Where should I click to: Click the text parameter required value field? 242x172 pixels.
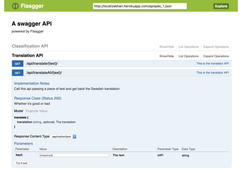(x=75, y=155)
